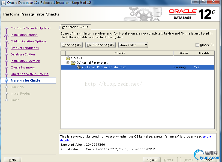This screenshot has height=162, width=222.
Task: Click the OS Kernel Parameters folder icon
Action: 73,63
